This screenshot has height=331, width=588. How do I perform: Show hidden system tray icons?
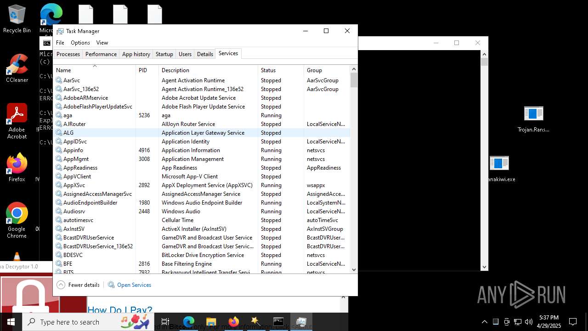(x=484, y=322)
